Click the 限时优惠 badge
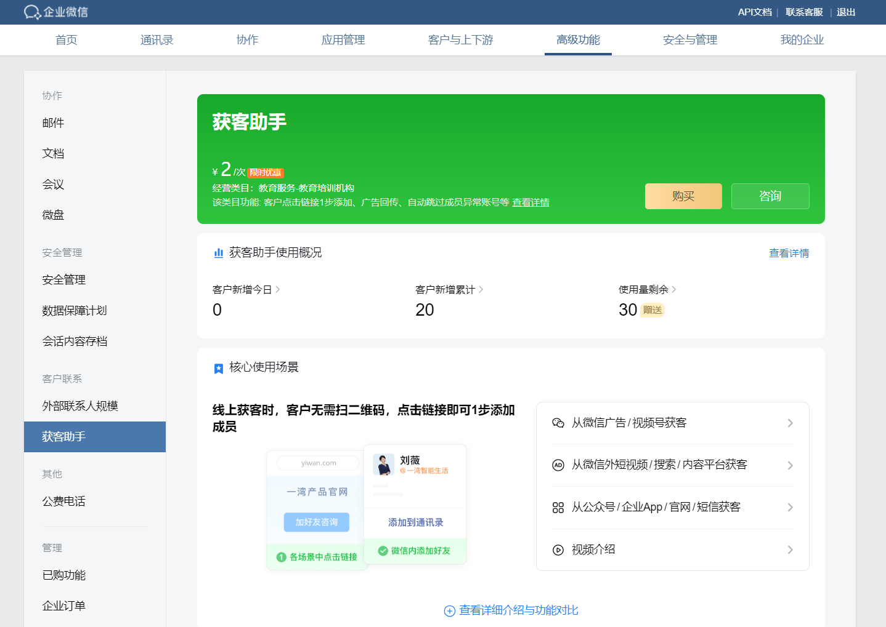The height and width of the screenshot is (627, 886). click(266, 173)
